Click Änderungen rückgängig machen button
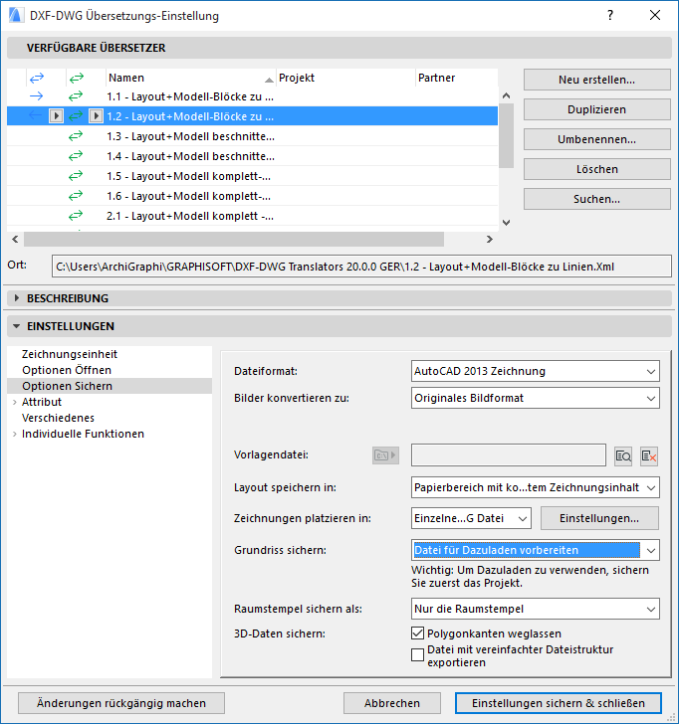This screenshot has height=724, width=679. click(121, 703)
